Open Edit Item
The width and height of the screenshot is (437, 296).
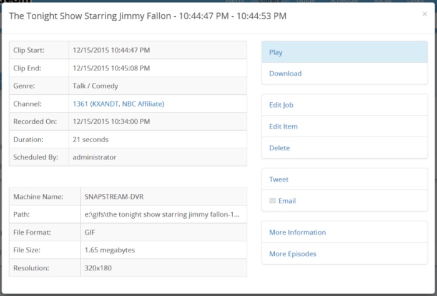345,127
